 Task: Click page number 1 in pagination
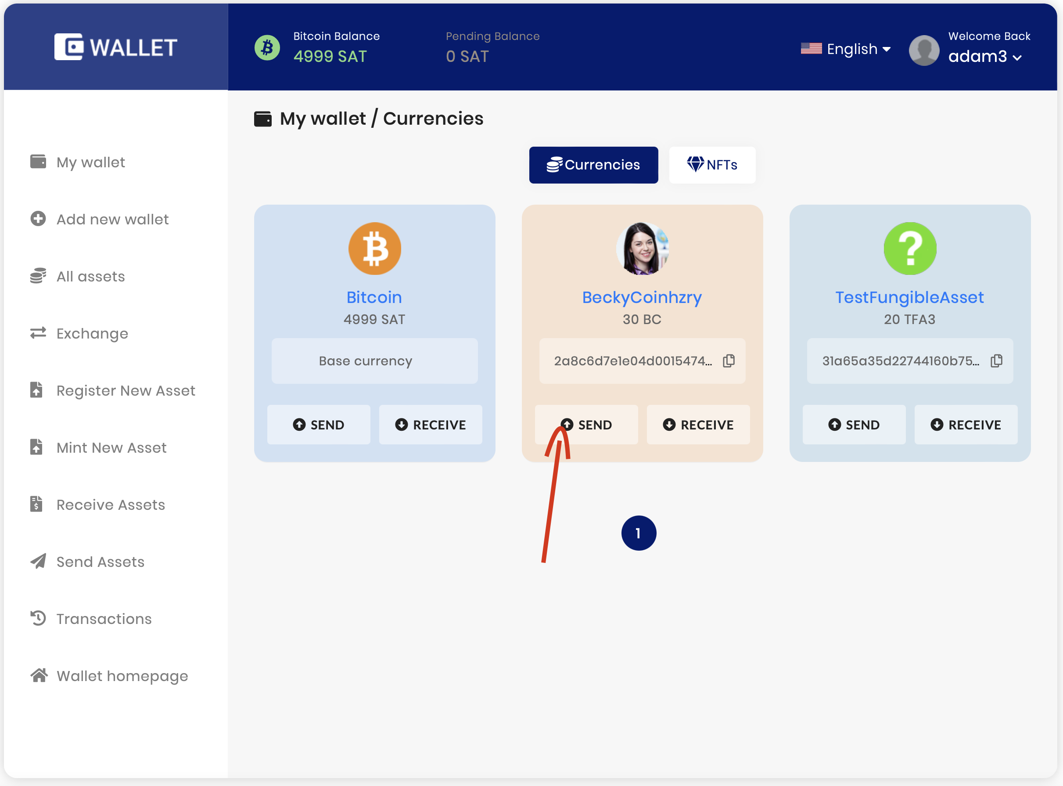click(x=638, y=533)
